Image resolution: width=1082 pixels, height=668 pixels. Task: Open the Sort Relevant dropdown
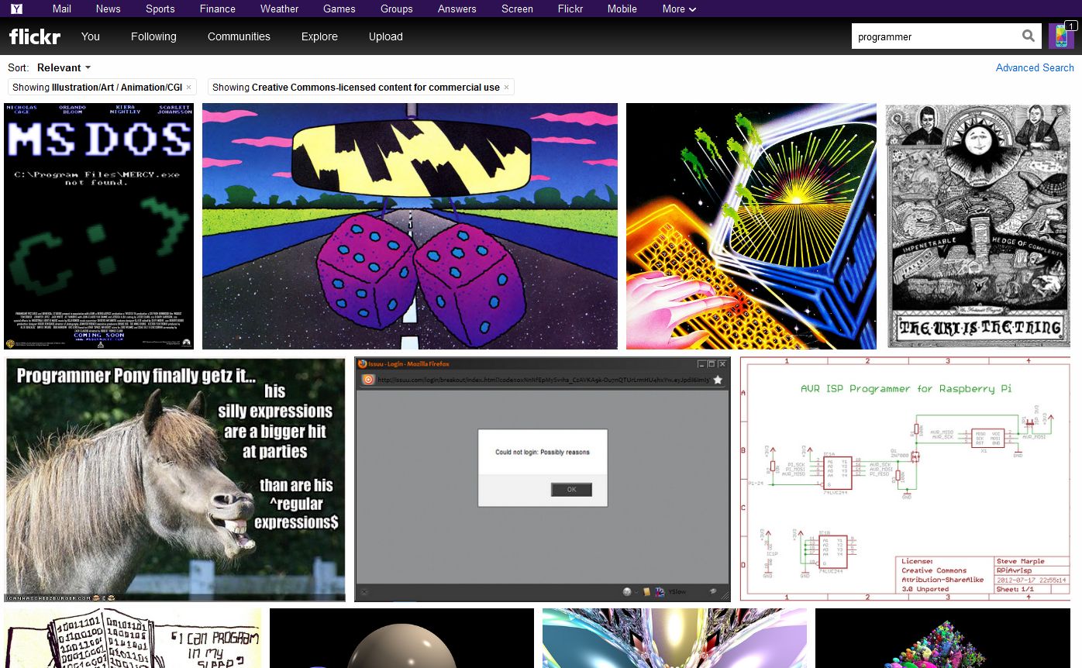(x=64, y=67)
